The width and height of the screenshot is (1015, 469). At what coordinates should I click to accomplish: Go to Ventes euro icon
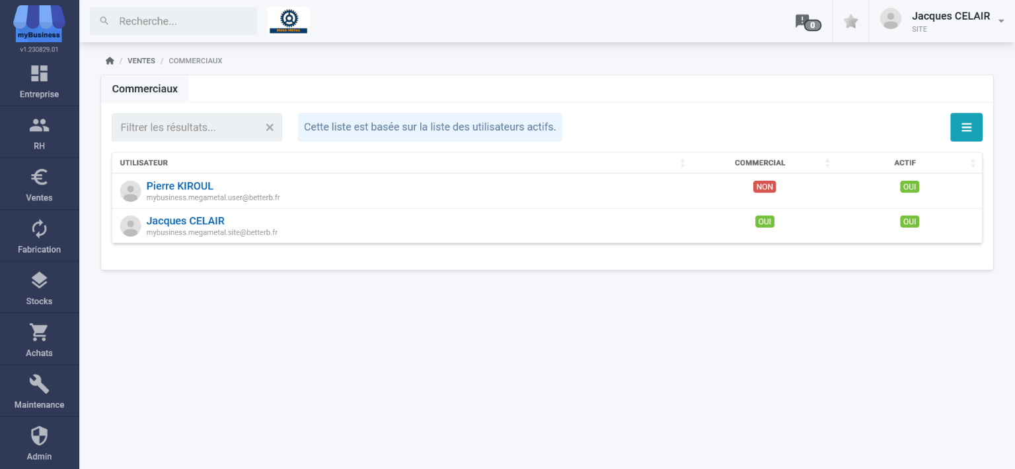point(39,177)
